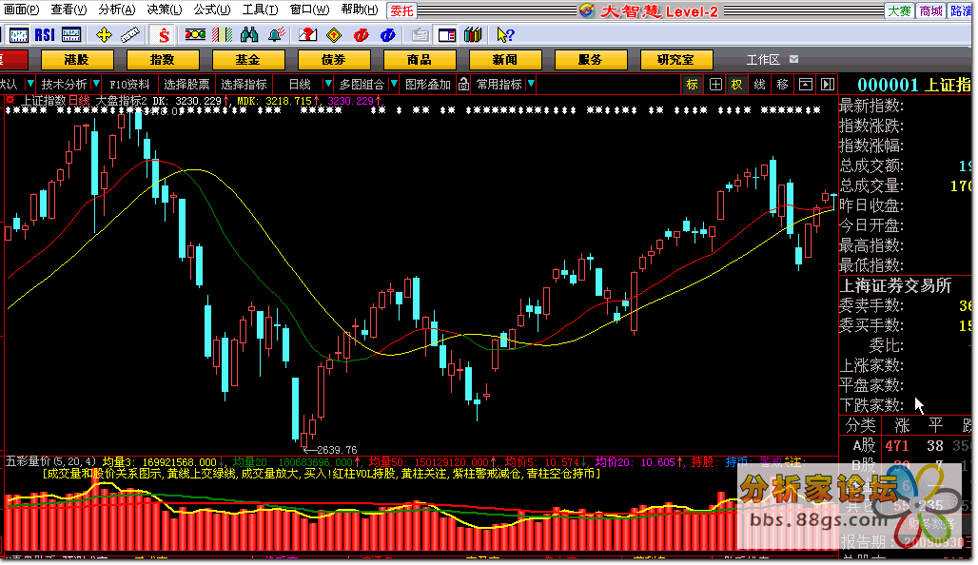978x565 pixels.
Task: Click the yellow diamond arrow icon
Action: tap(334, 35)
